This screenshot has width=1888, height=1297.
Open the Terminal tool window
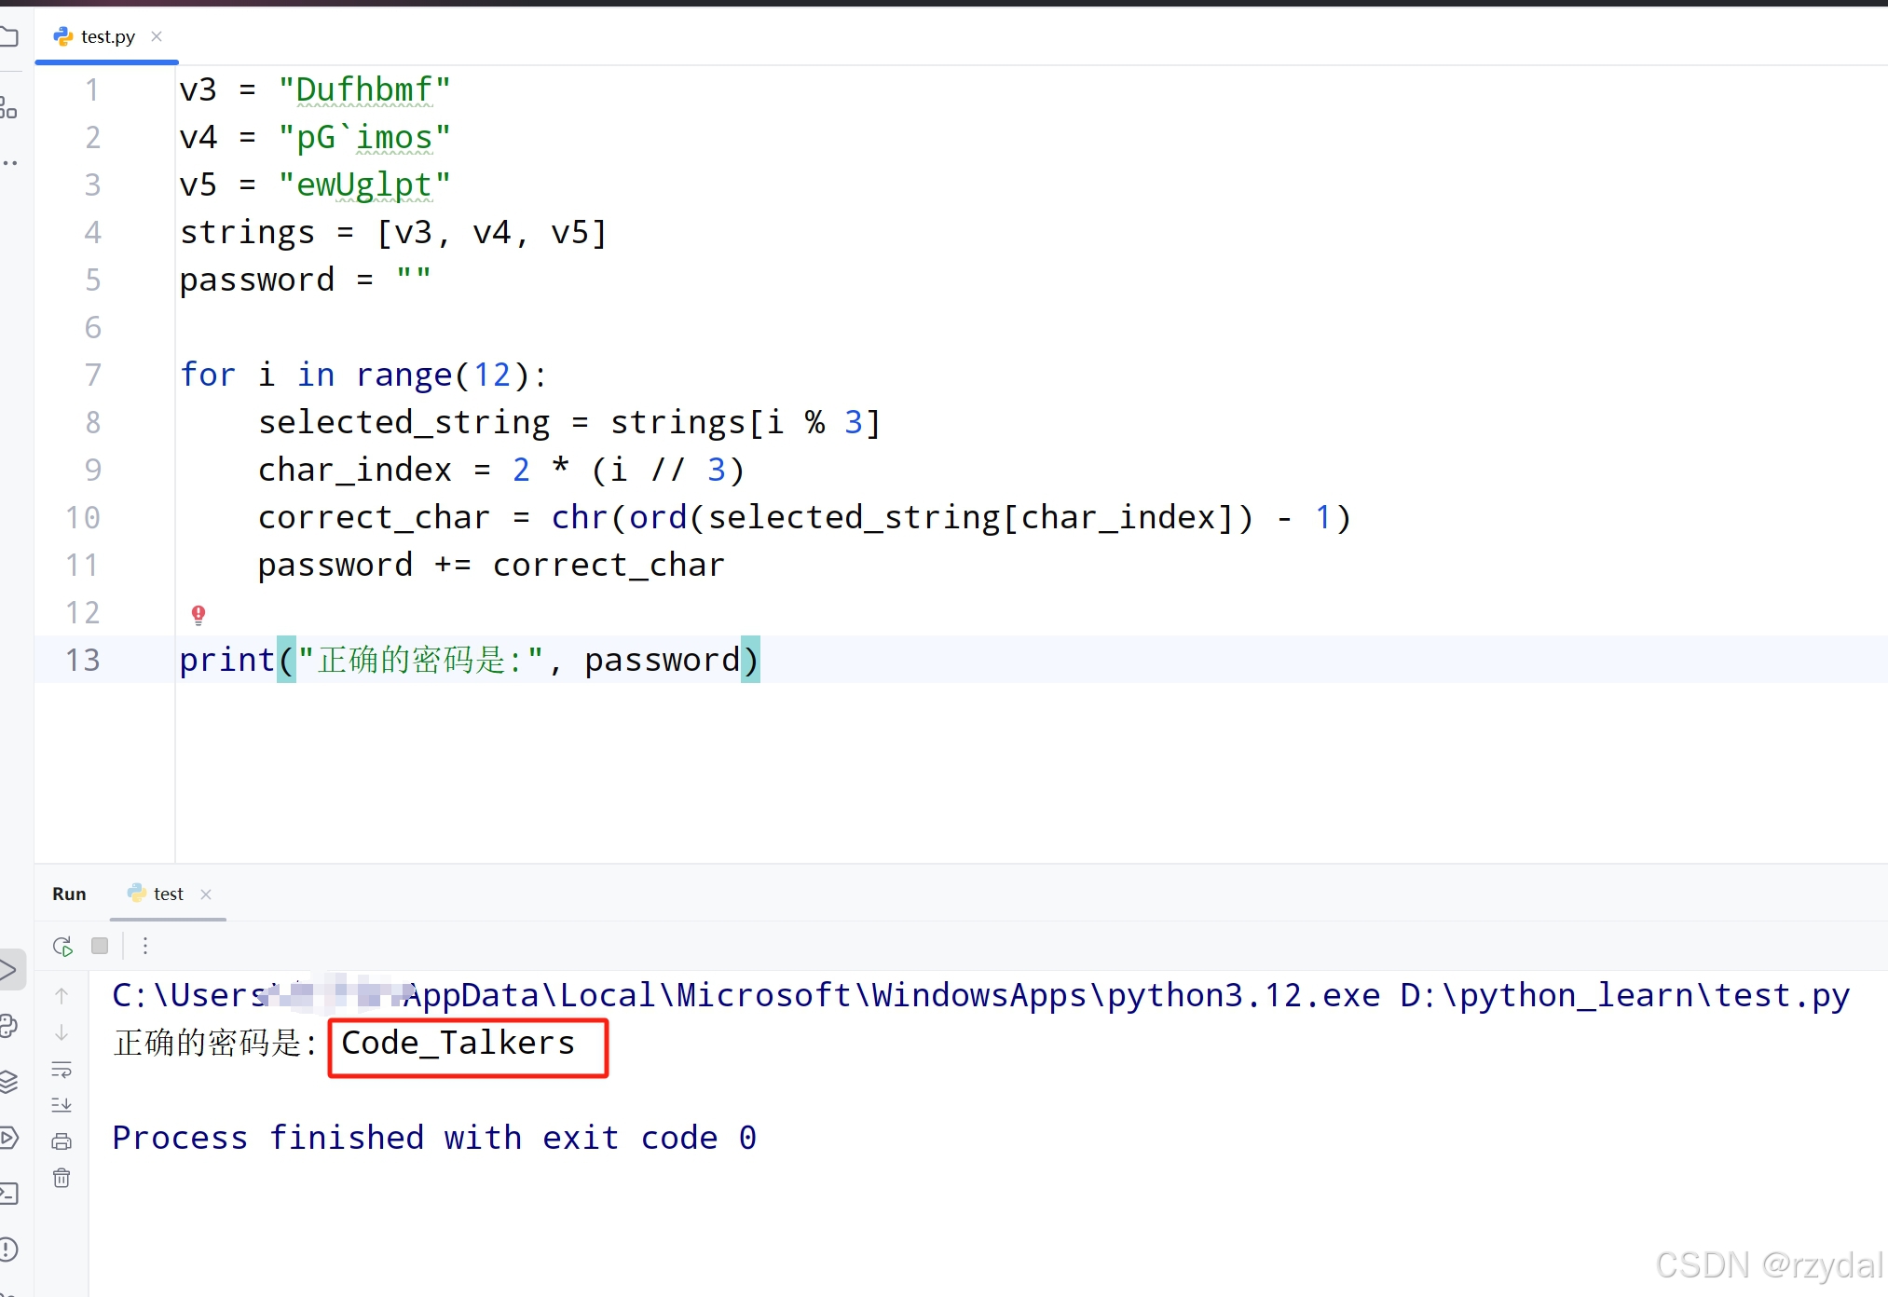coord(7,1194)
